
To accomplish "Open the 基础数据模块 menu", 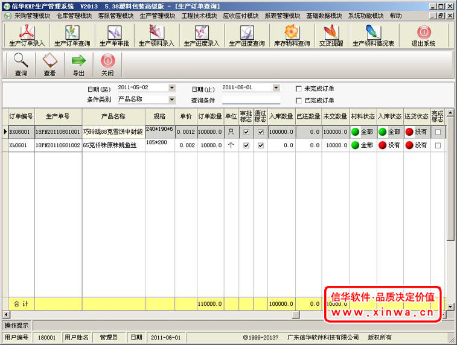I will coord(324,16).
